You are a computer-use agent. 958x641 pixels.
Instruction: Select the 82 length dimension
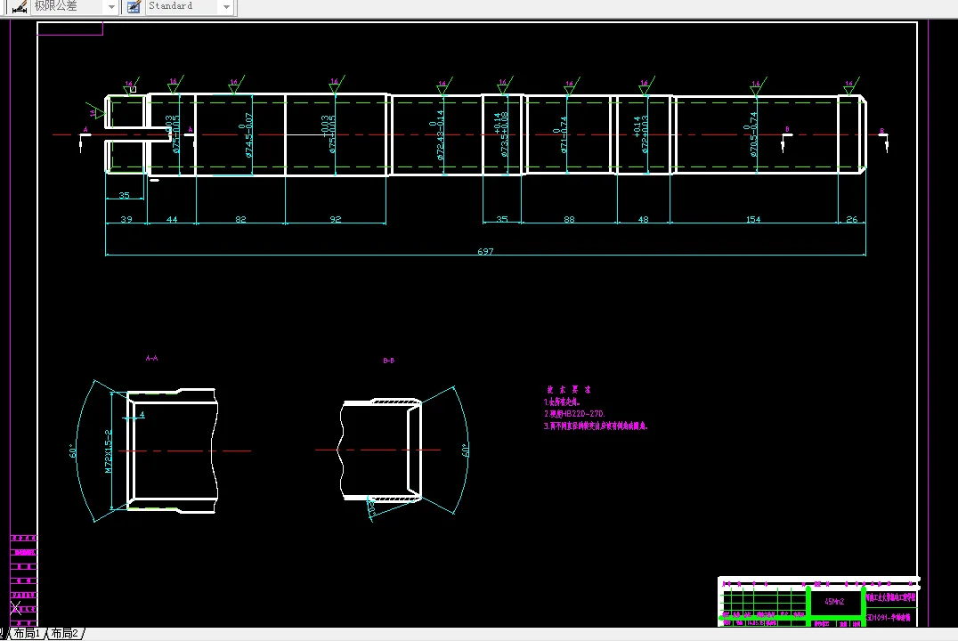(x=240, y=219)
